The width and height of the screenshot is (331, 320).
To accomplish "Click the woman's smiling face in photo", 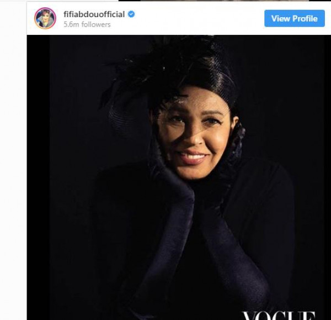I will pyautogui.click(x=194, y=139).
